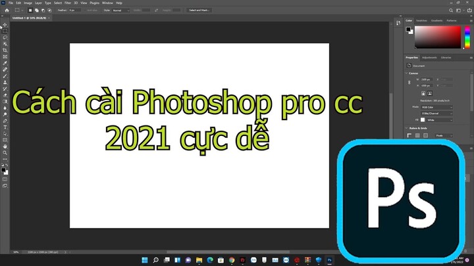This screenshot has height=266, width=474.
Task: Set canvas to portrait orientation
Action: tap(423, 93)
